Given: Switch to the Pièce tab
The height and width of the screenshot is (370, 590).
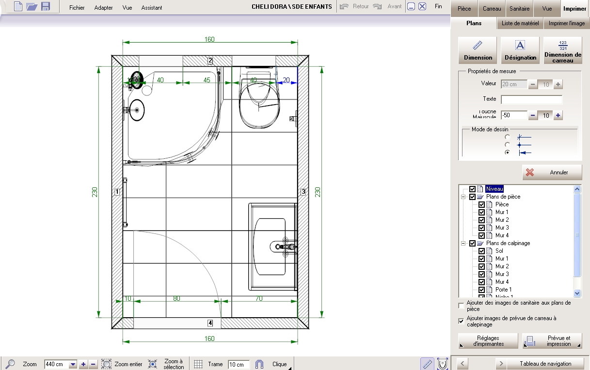Looking at the screenshot, I should point(464,9).
